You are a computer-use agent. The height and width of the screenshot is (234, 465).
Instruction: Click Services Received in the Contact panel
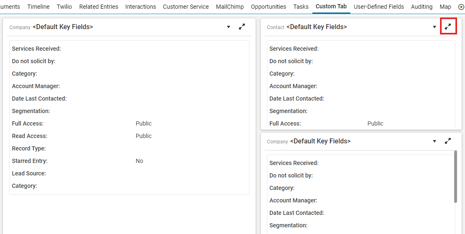[294, 49]
